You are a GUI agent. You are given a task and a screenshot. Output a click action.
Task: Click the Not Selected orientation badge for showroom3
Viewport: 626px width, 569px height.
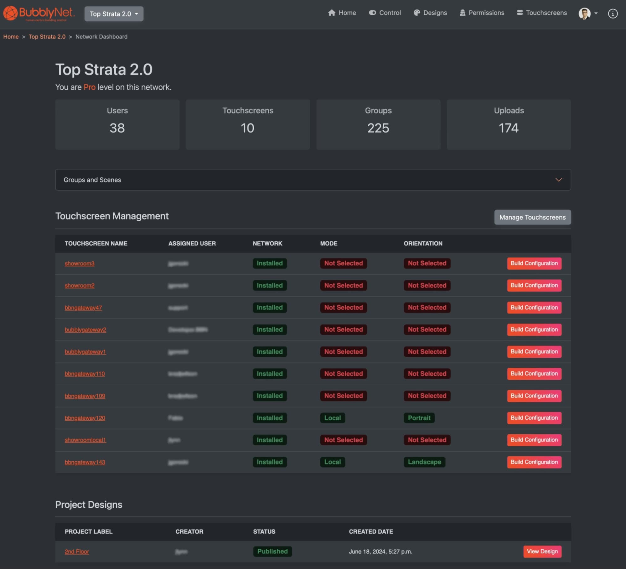click(x=427, y=263)
